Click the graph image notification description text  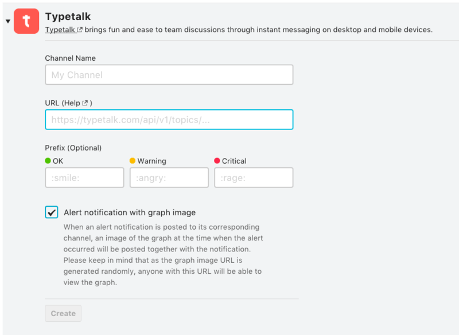click(163, 255)
